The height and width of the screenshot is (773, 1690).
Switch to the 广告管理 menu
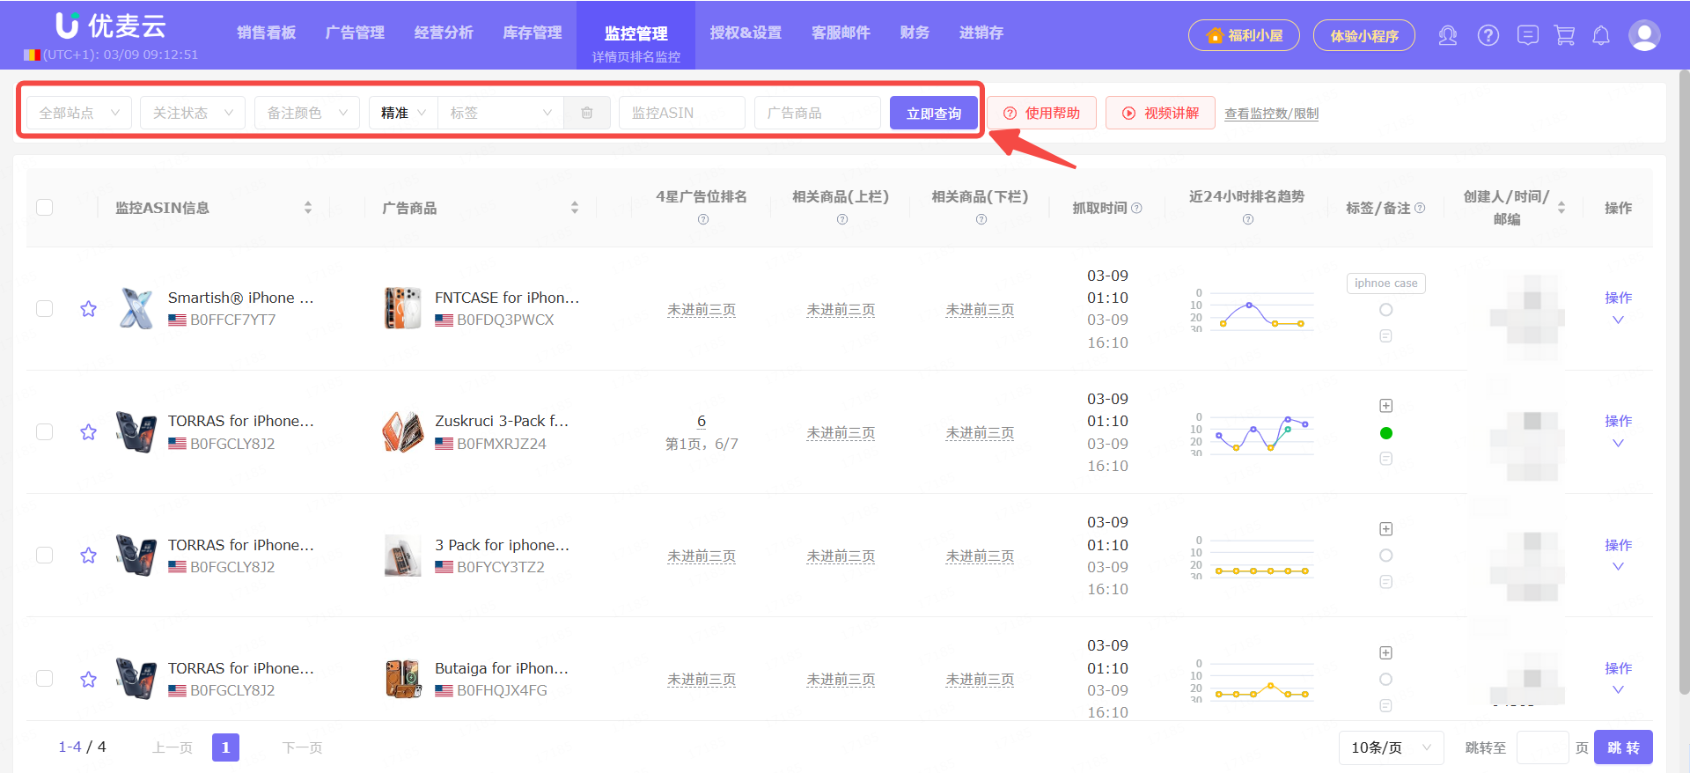coord(355,33)
